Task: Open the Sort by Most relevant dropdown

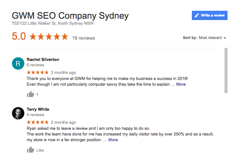Action: (x=210, y=38)
